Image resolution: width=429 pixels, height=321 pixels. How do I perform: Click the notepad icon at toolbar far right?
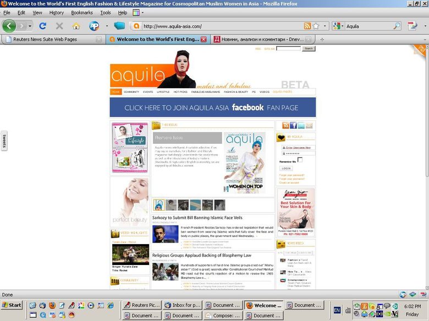click(x=413, y=26)
